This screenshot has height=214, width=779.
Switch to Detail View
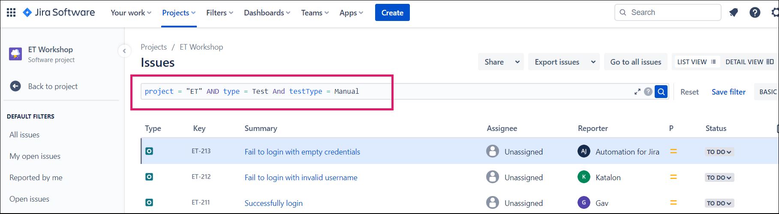749,62
